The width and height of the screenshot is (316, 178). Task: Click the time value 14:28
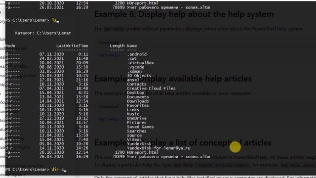pos(82,148)
